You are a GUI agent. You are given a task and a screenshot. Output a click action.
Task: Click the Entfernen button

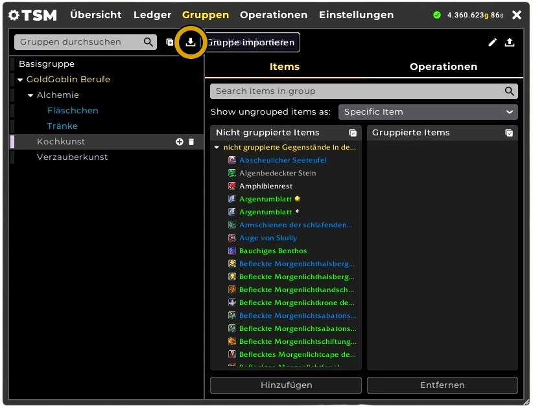point(442,385)
